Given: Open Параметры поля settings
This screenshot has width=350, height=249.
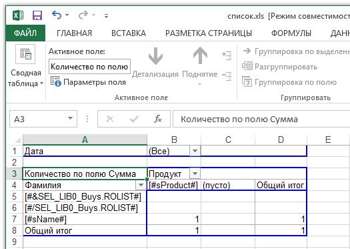Looking at the screenshot, I should point(88,82).
